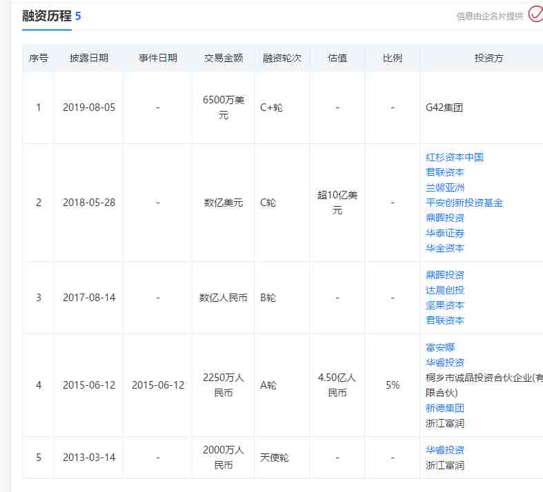Select the 数亿人民币 amount cell
The height and width of the screenshot is (492, 543).
(224, 298)
